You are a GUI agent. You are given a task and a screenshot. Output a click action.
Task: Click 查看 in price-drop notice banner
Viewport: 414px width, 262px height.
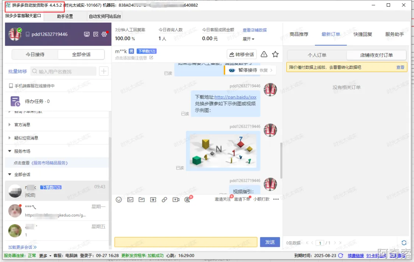(400, 67)
